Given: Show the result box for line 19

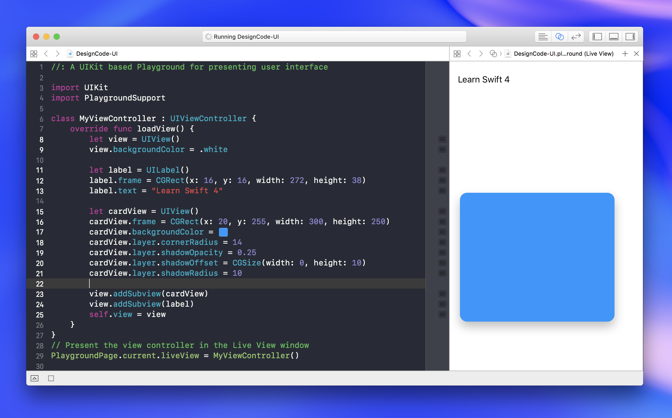Looking at the screenshot, I should point(442,253).
